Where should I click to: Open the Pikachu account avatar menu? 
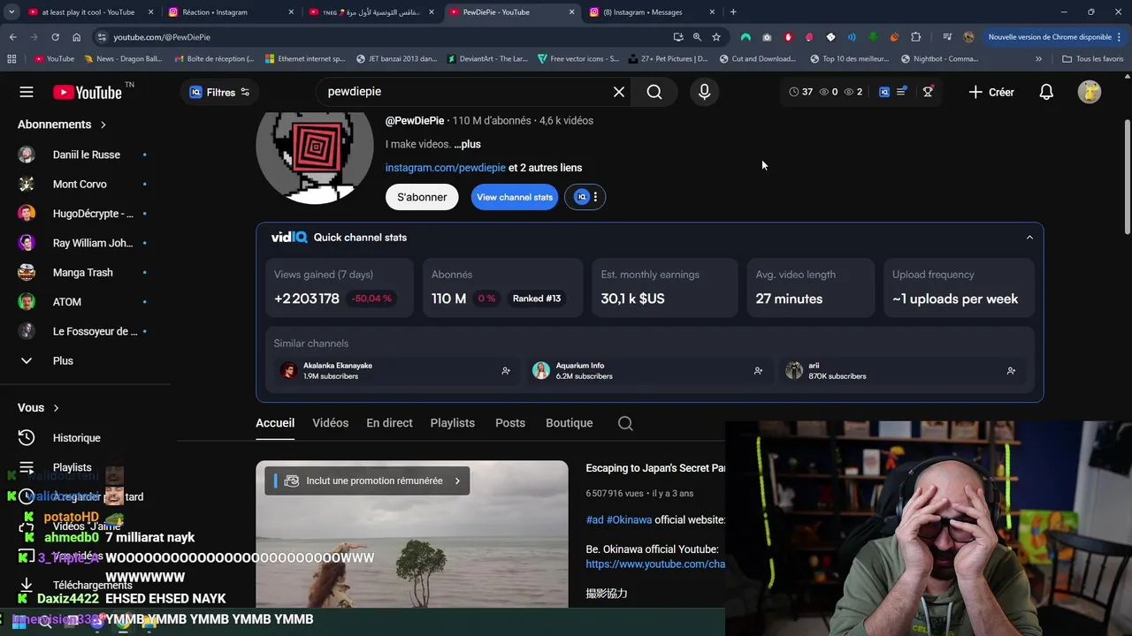(1090, 92)
